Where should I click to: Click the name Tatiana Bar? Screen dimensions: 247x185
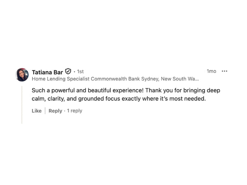pos(47,72)
